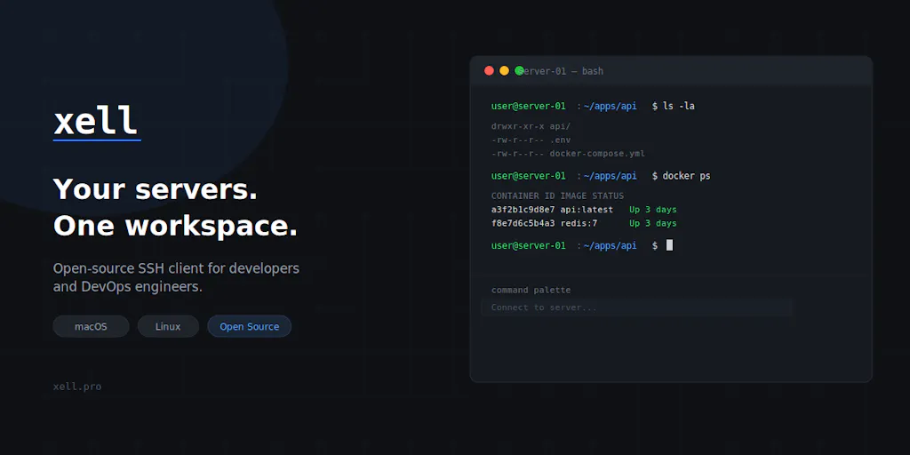The width and height of the screenshot is (910, 455).
Task: Click 'Up 3 days' status for api:latest
Action: pyautogui.click(x=653, y=210)
